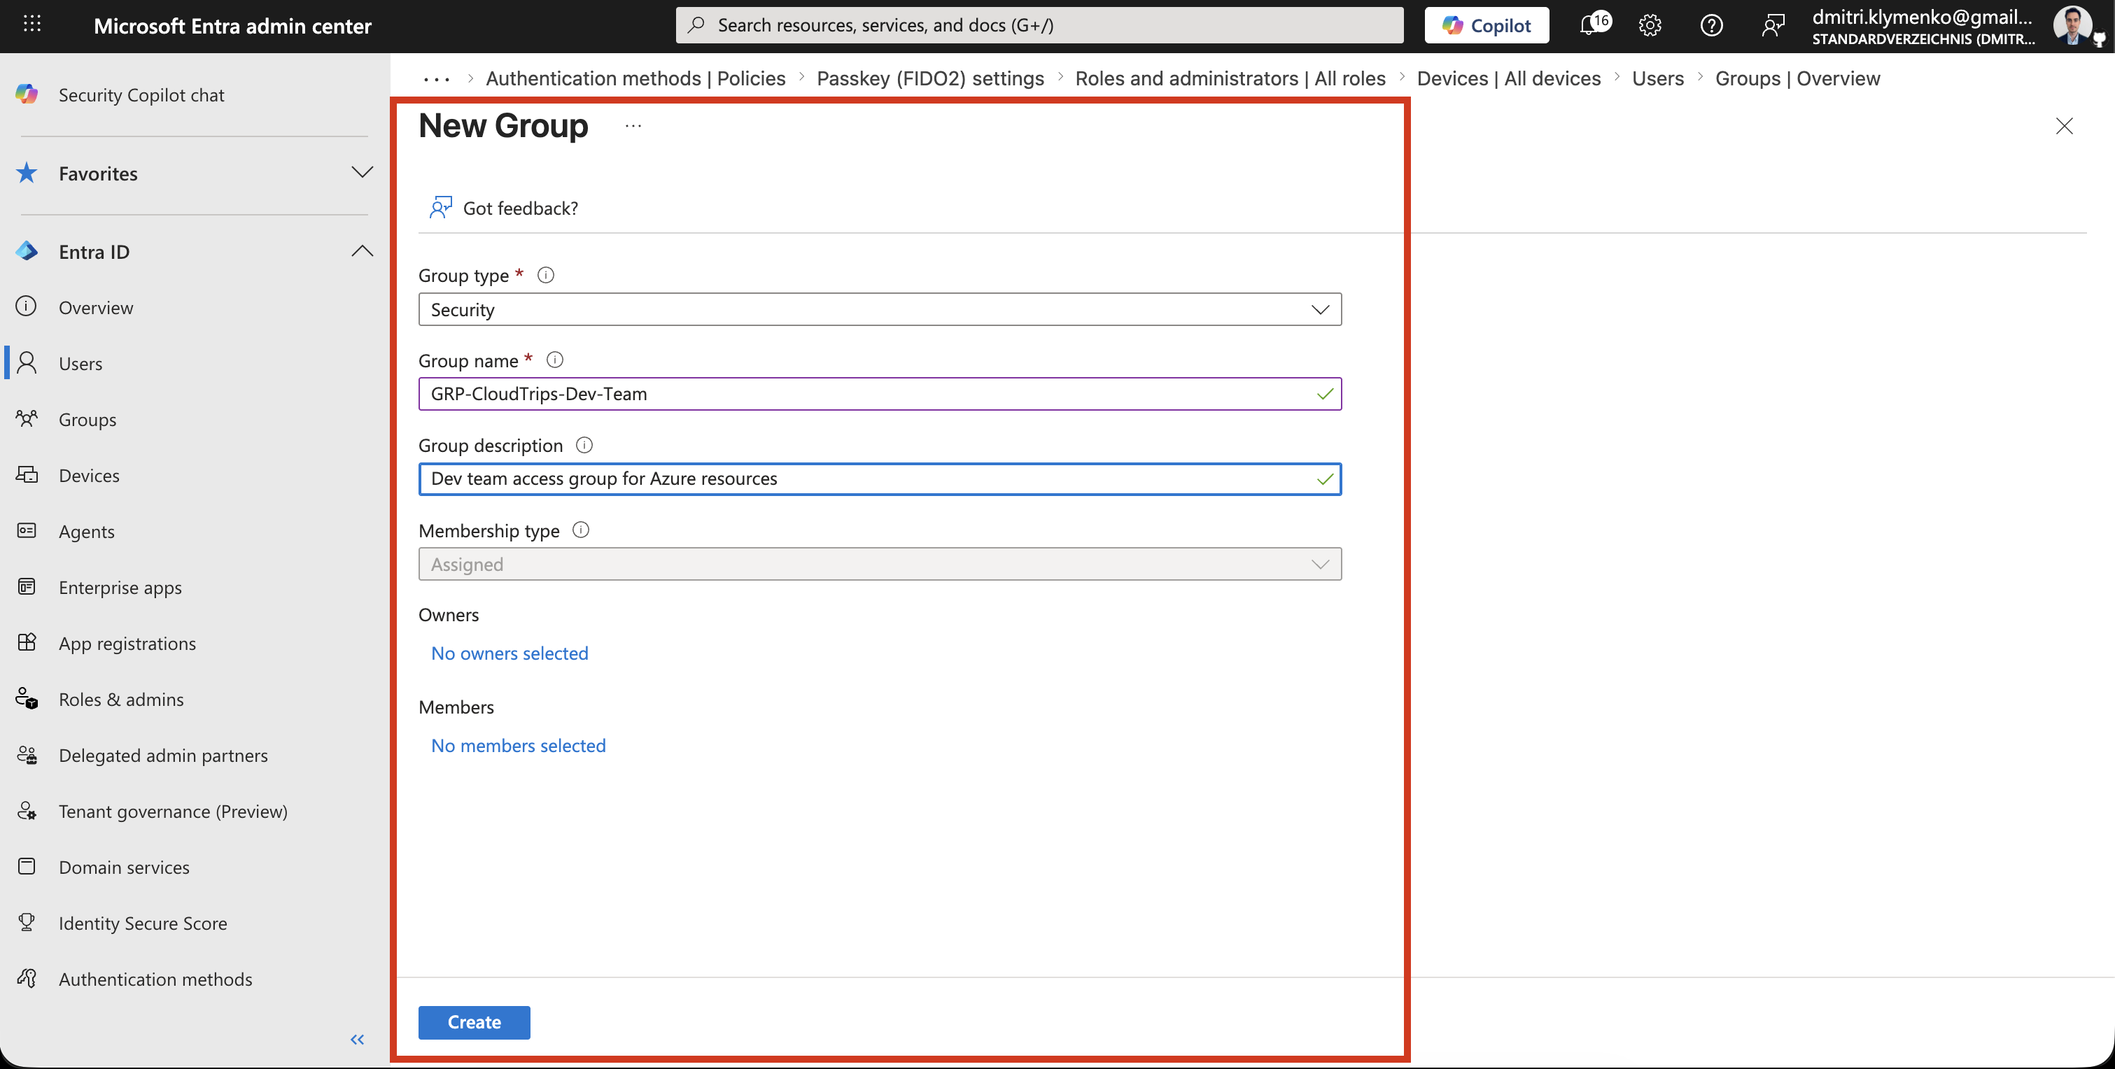Collapse the Entra ID section chevron
This screenshot has height=1069, width=2115.
click(x=362, y=251)
